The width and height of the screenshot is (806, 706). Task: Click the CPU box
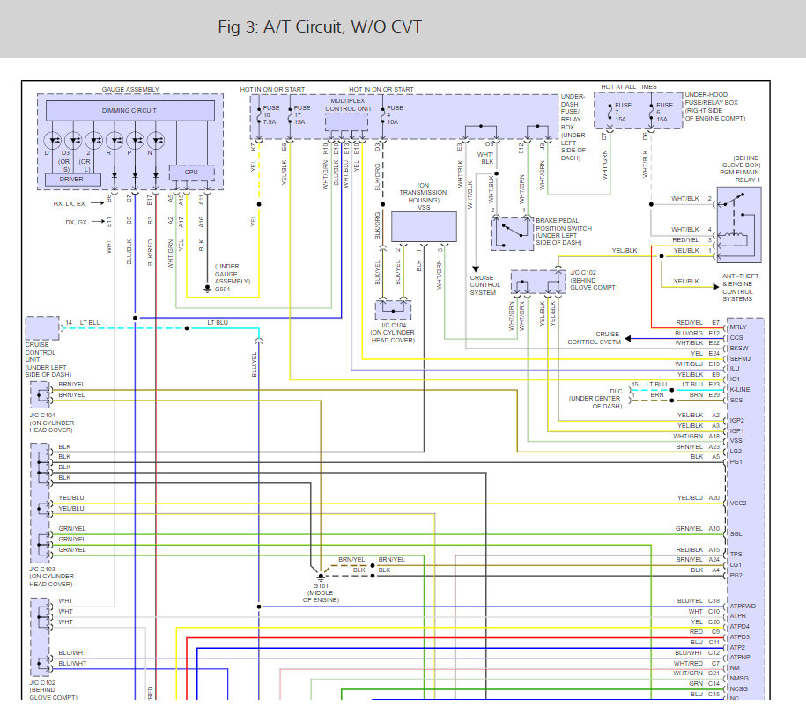[x=192, y=173]
